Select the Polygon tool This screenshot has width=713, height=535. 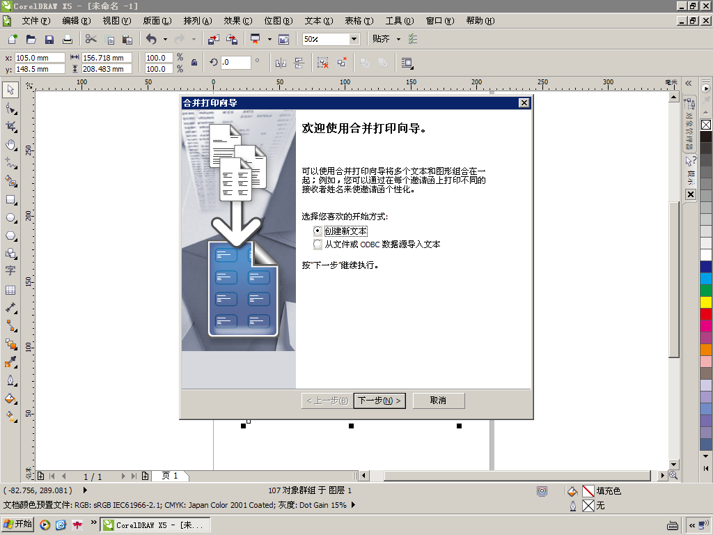pos(10,235)
